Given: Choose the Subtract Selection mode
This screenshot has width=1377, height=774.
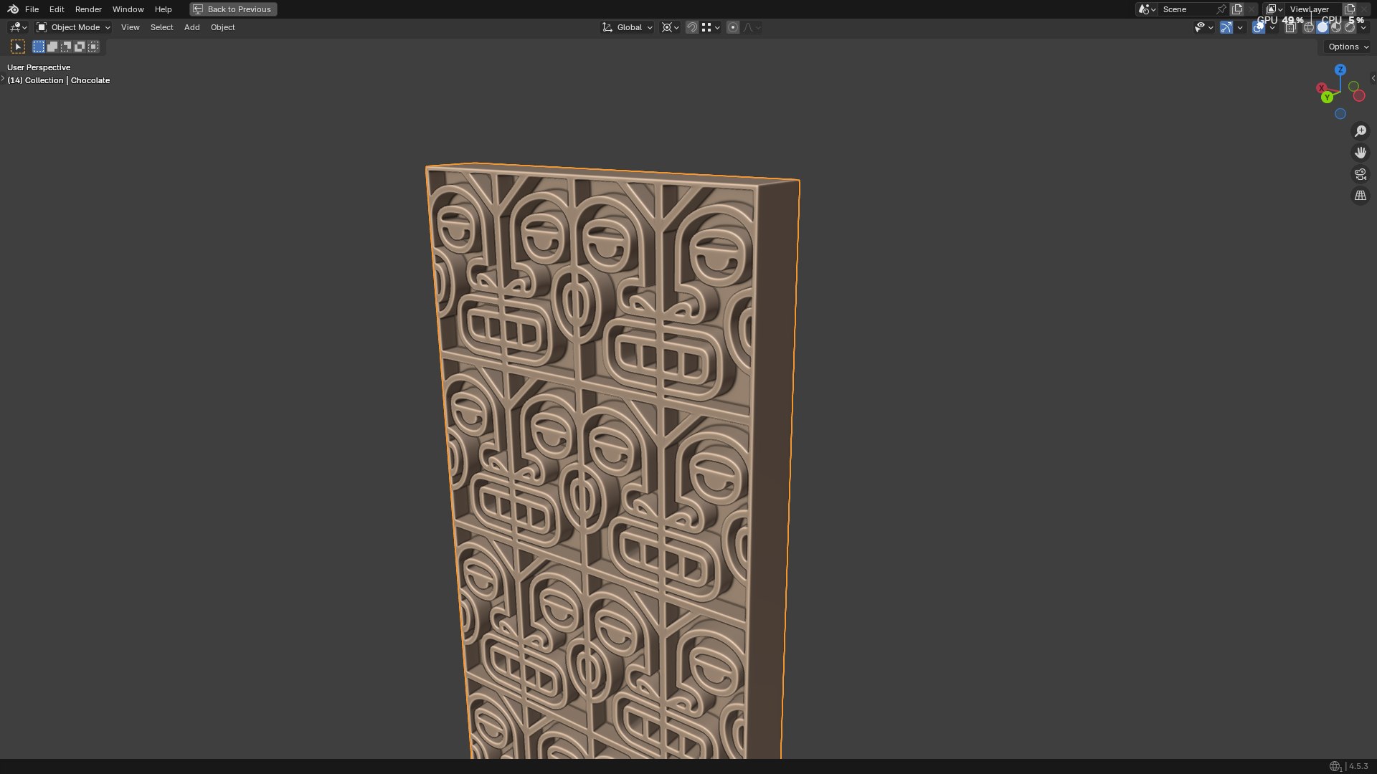Looking at the screenshot, I should coord(66,47).
